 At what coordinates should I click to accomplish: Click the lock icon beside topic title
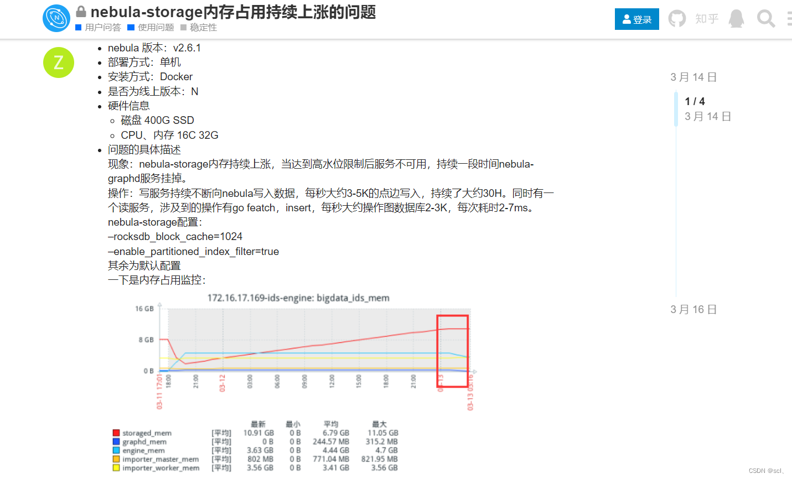tap(81, 12)
